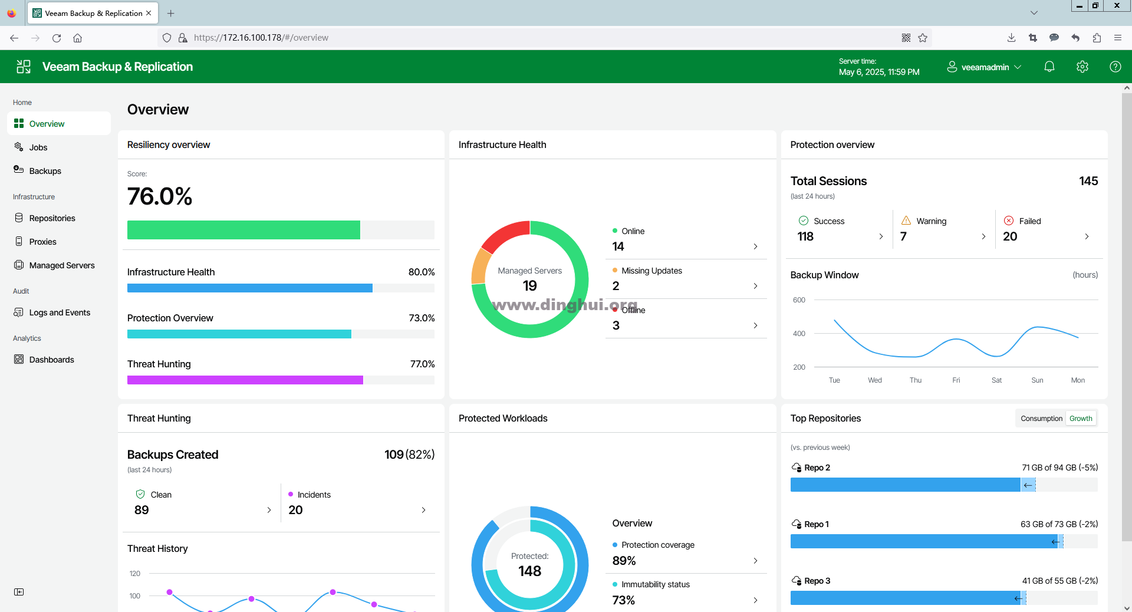Click the Repo 3 repository icon
Image resolution: width=1132 pixels, height=612 pixels.
tap(797, 581)
